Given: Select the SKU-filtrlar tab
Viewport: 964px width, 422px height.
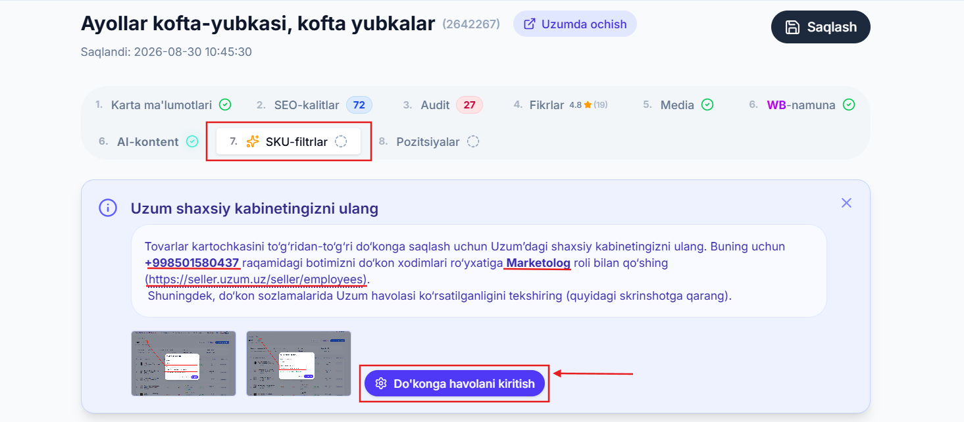Looking at the screenshot, I should click(288, 141).
